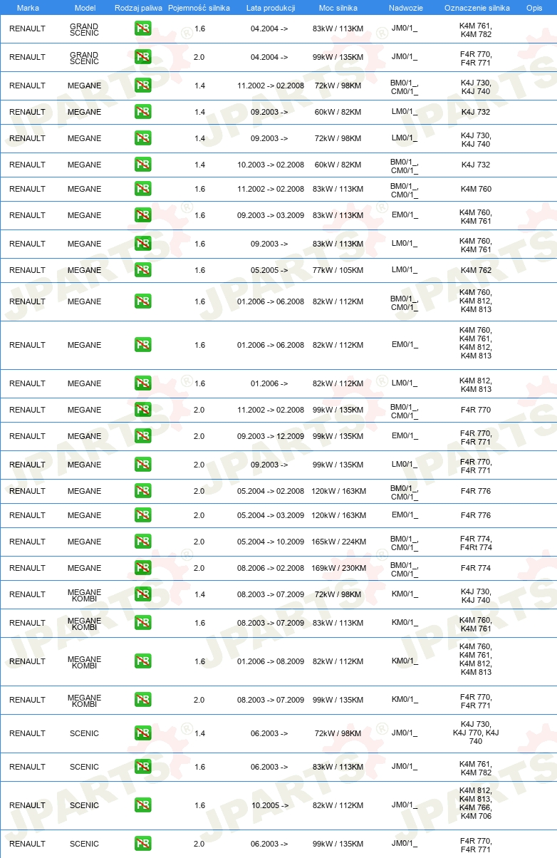
Task: Click fuel icon in MEGANE 1.6 K4M 760-only row
Action: pos(142,189)
